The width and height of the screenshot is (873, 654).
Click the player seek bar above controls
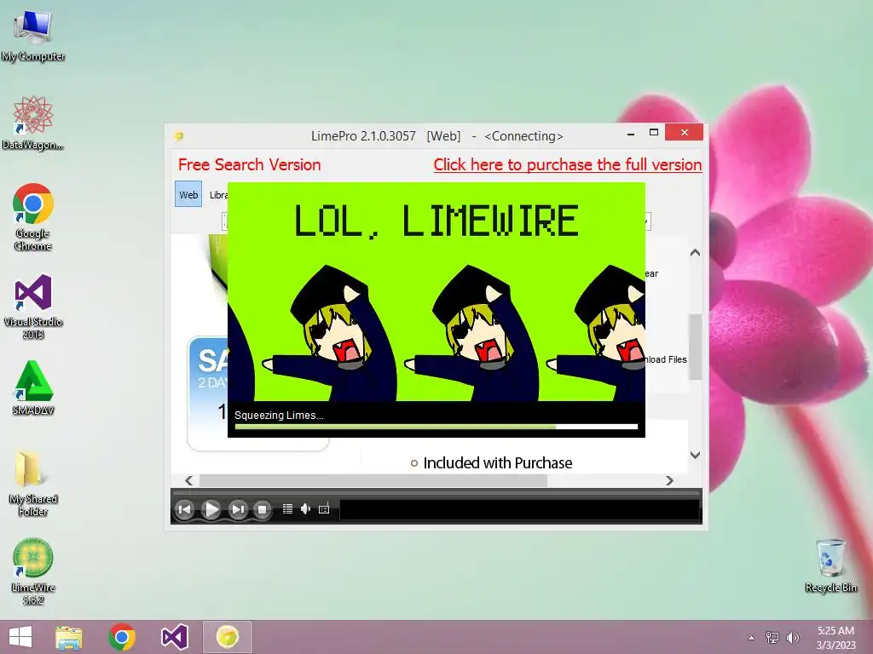coord(436,493)
